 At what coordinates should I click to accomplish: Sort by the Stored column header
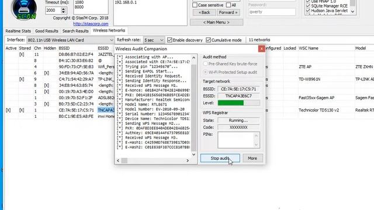click(25, 48)
